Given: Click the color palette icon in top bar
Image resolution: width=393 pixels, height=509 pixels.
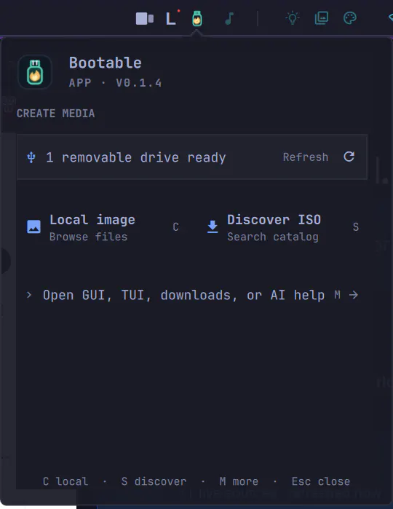Looking at the screenshot, I should tap(350, 18).
